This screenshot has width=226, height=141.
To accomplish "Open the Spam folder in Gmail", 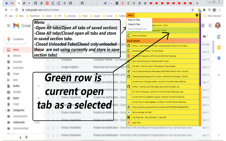I will tap(16, 98).
